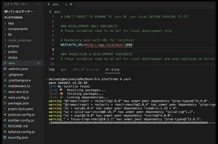Follow the http://app.localhost:3000 link
Screen dimensions: 218x144
click(x=108, y=45)
